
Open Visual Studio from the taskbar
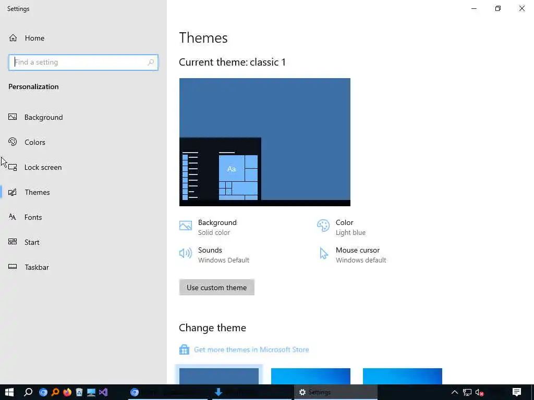point(103,392)
